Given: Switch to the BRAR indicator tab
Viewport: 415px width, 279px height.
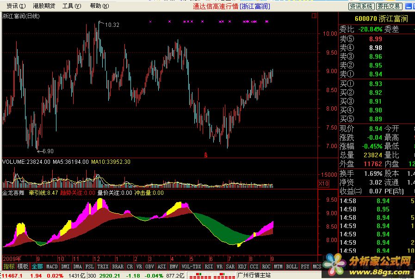Looking at the screenshot, I should [x=118, y=267].
